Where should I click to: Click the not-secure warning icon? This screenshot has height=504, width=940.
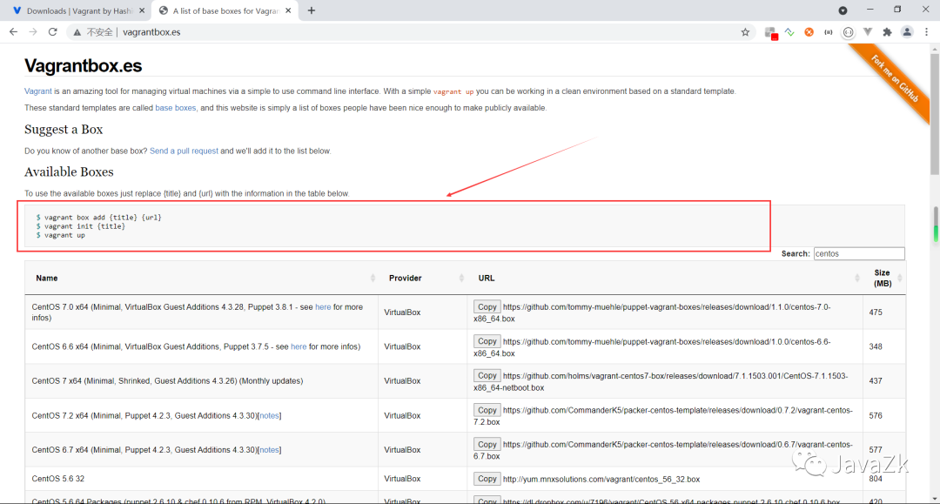click(x=77, y=32)
